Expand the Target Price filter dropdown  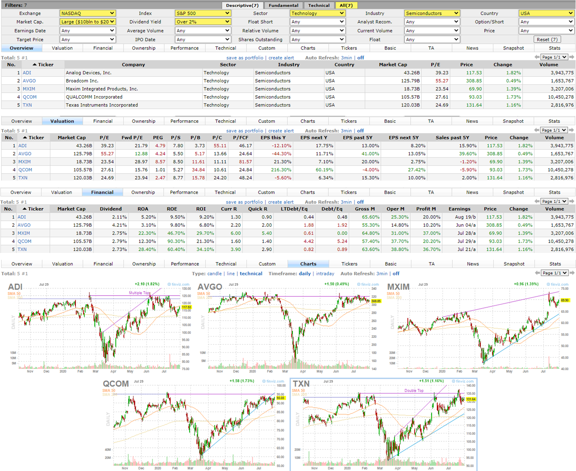pyautogui.click(x=87, y=39)
